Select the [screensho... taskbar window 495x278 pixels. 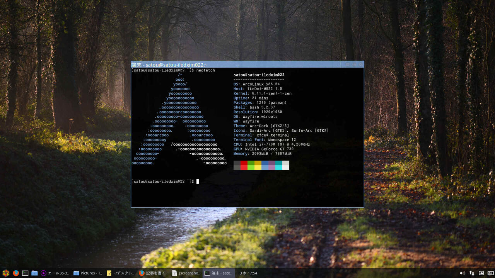188,273
